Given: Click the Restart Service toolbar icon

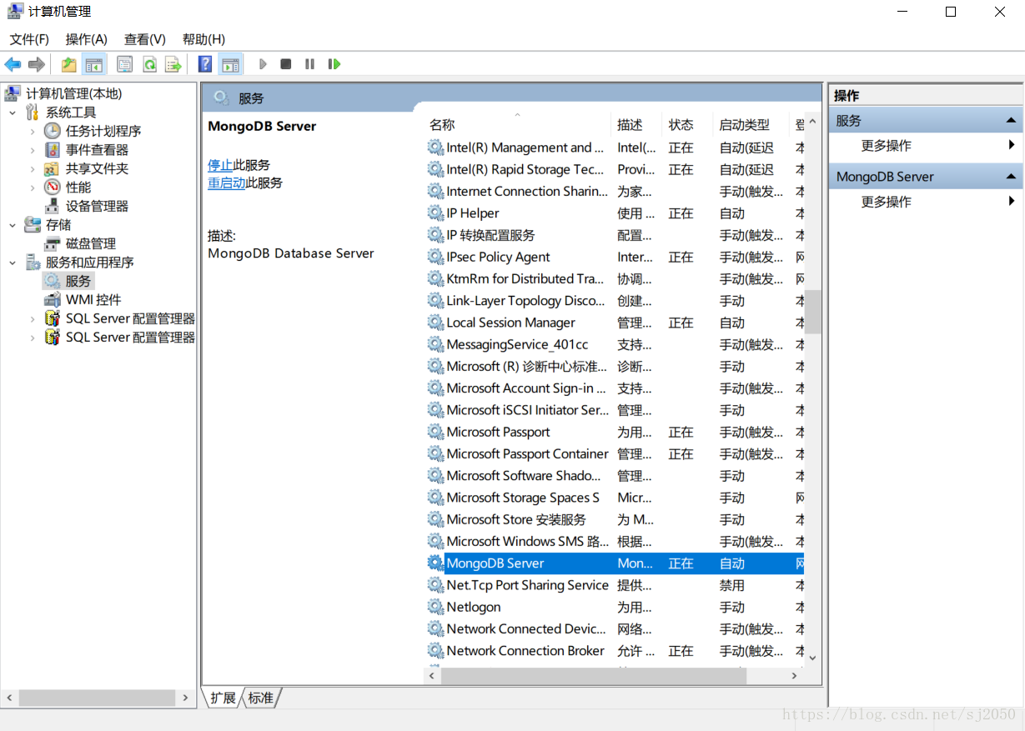Looking at the screenshot, I should point(334,64).
